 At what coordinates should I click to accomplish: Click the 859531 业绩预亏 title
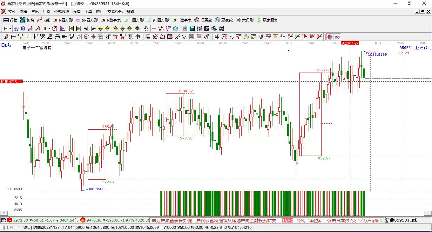(x=415, y=48)
